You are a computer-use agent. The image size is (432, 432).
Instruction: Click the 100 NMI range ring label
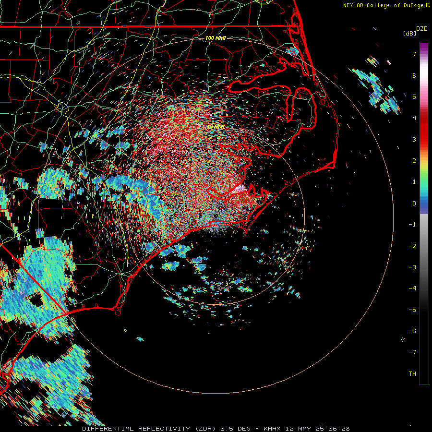[x=216, y=38]
